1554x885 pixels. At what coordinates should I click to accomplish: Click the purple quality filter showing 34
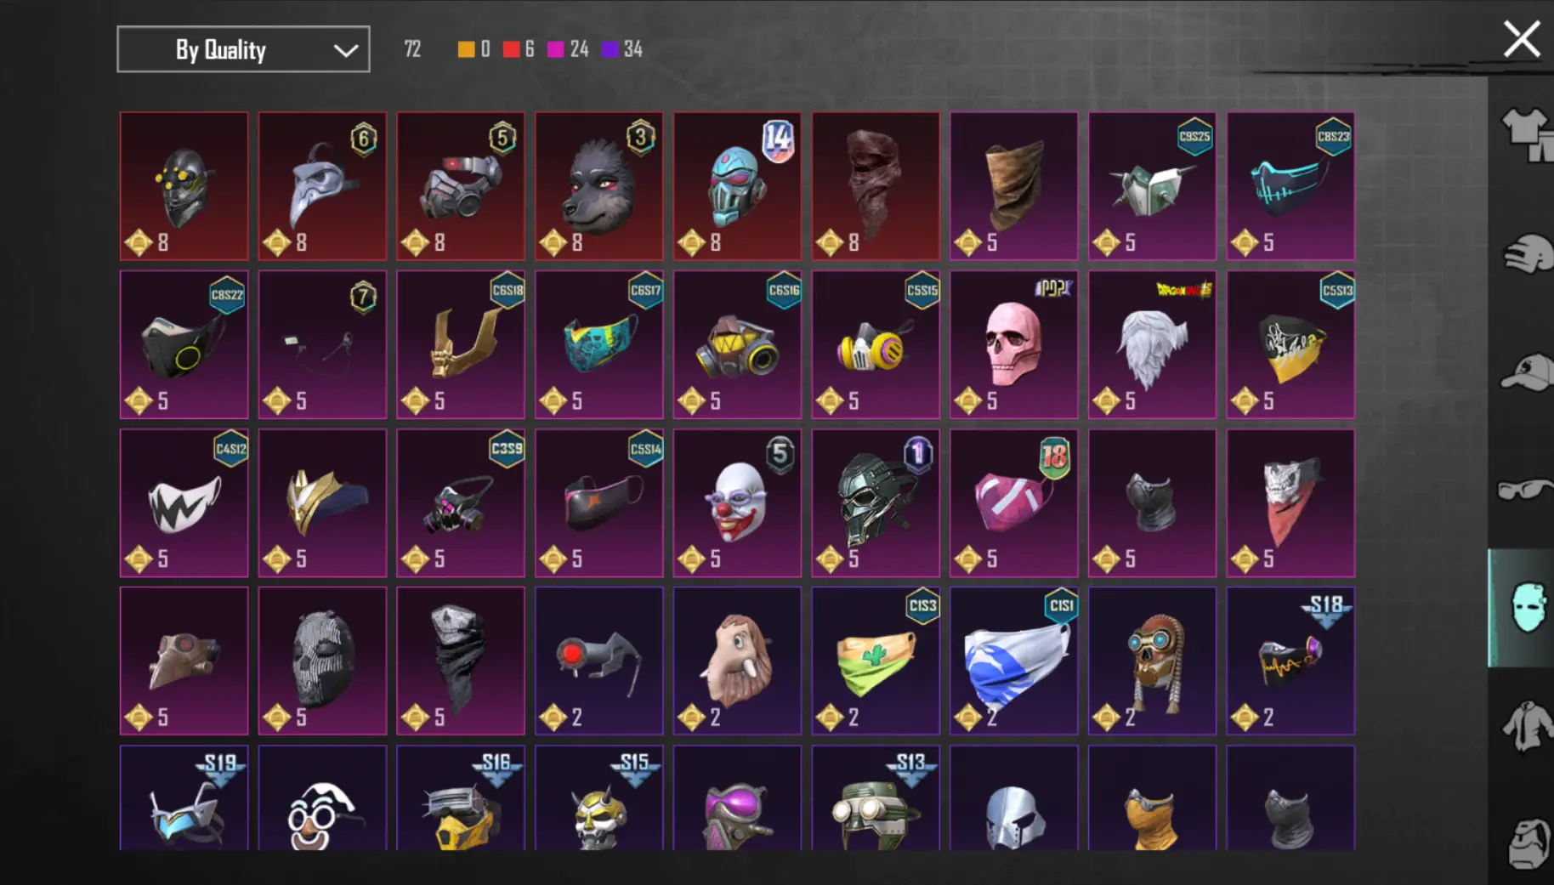coord(622,49)
